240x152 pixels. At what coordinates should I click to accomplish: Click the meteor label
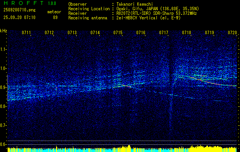(54, 12)
